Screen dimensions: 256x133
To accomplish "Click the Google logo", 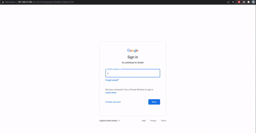I will [132, 50].
